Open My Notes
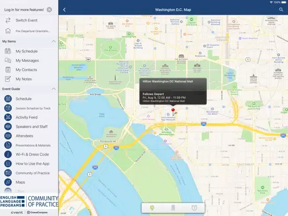 29,79
